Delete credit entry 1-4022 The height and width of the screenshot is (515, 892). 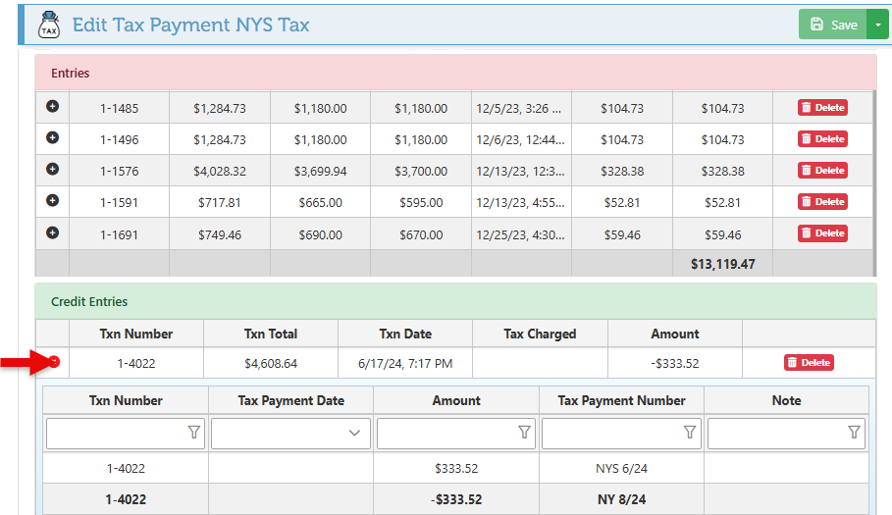pos(808,363)
